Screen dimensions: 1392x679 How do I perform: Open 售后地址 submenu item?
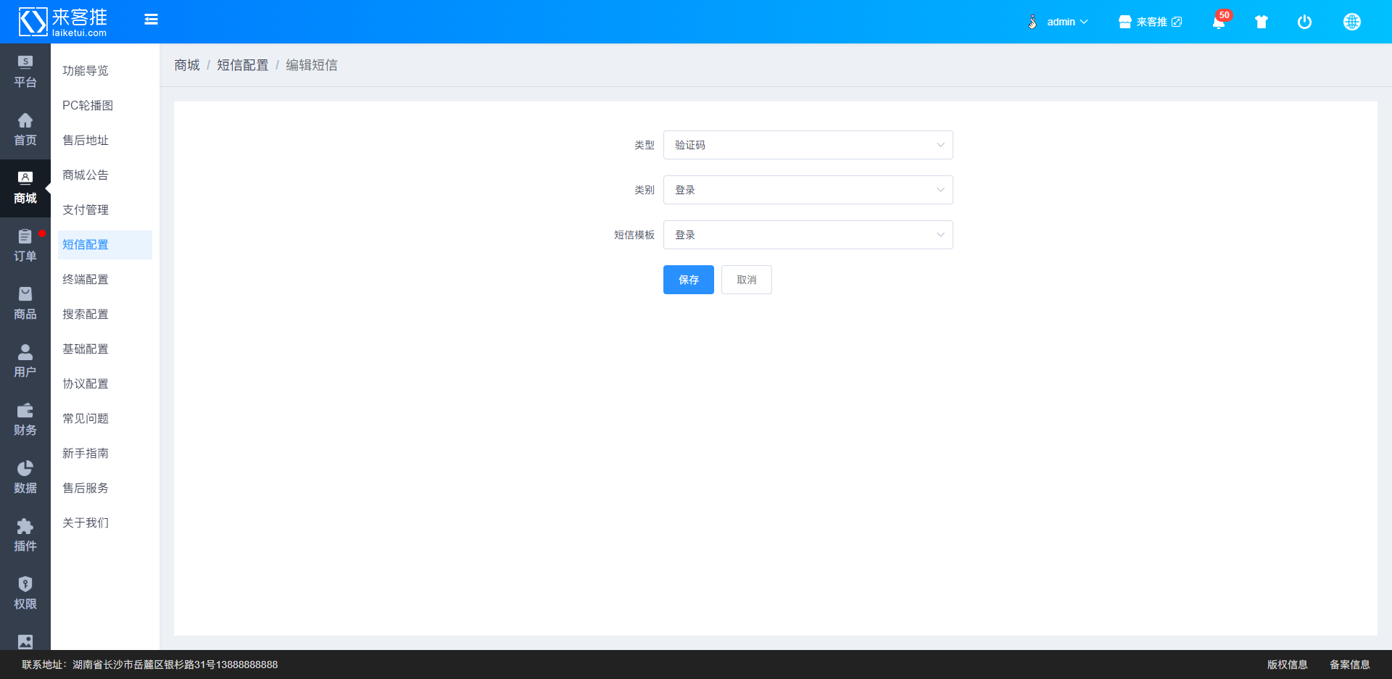(x=104, y=140)
